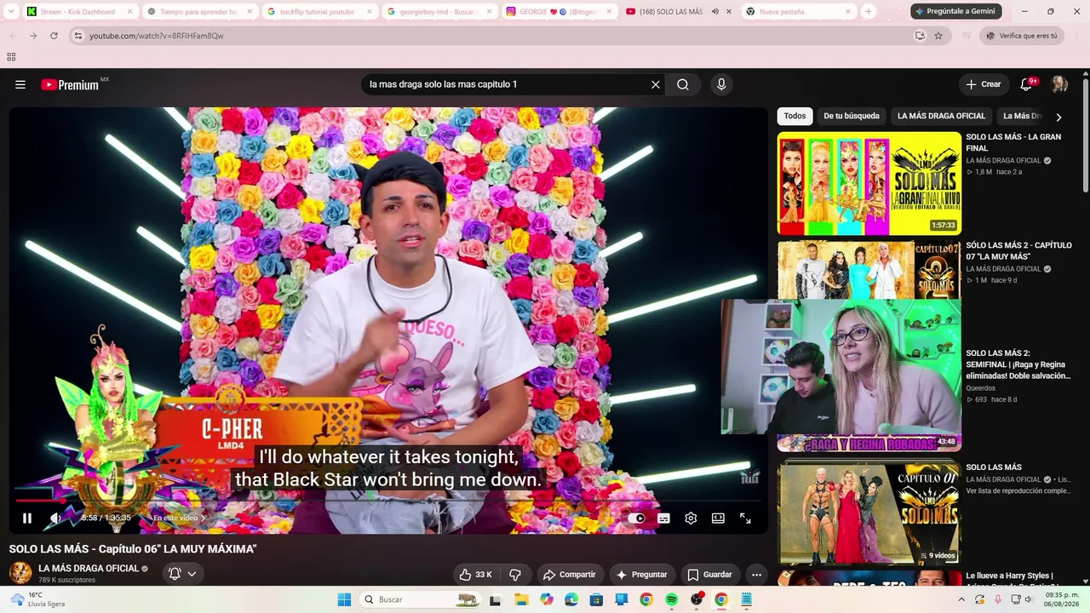Open 'SOLO LAS MÁS 2 - CAPÍTULO 07' video title
The width and height of the screenshot is (1090, 613).
coord(1018,251)
